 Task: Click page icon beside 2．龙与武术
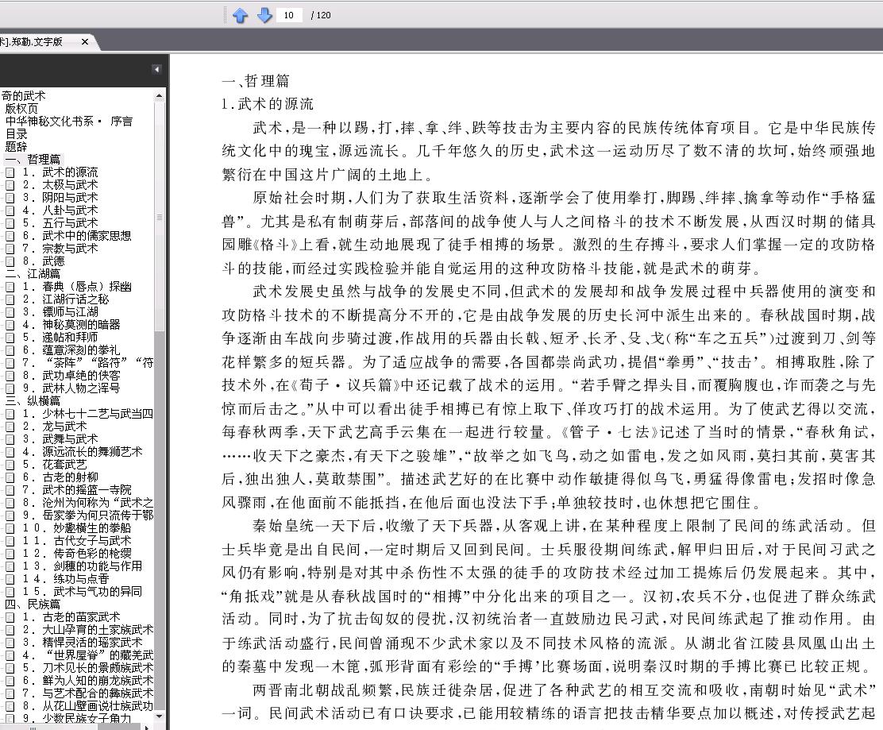pyautogui.click(x=10, y=427)
